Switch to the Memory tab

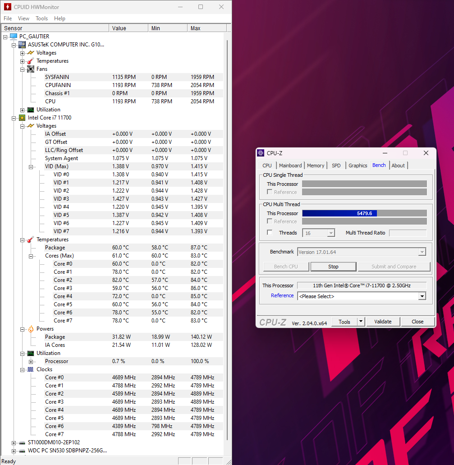(316, 166)
